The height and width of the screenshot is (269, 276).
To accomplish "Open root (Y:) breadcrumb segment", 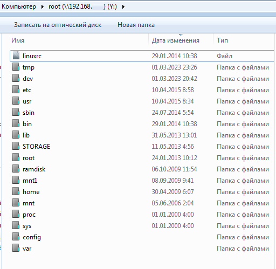I will coord(82,6).
